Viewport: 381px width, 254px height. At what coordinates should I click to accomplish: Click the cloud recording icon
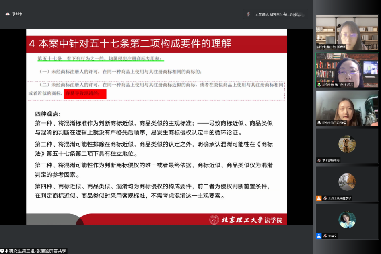7,14
